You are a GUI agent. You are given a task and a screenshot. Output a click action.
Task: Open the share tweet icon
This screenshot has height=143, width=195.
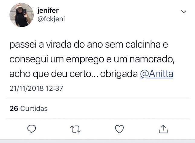click(163, 129)
